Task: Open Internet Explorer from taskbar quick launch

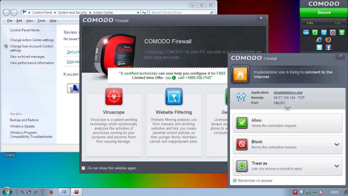Action: click(x=35, y=192)
